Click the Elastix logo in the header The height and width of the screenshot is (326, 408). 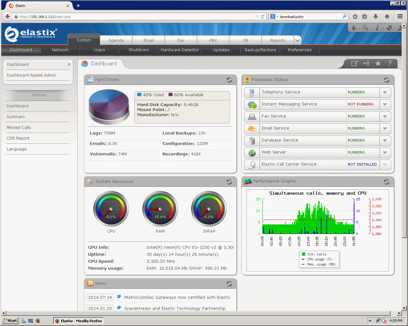pyautogui.click(x=31, y=34)
